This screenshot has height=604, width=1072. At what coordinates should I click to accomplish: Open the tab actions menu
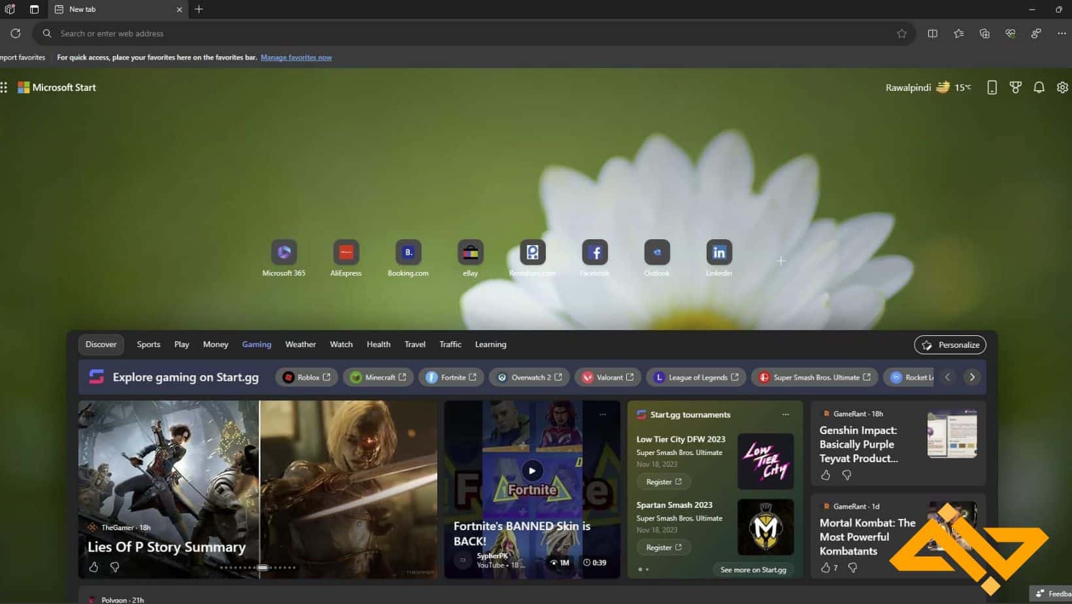tap(34, 9)
